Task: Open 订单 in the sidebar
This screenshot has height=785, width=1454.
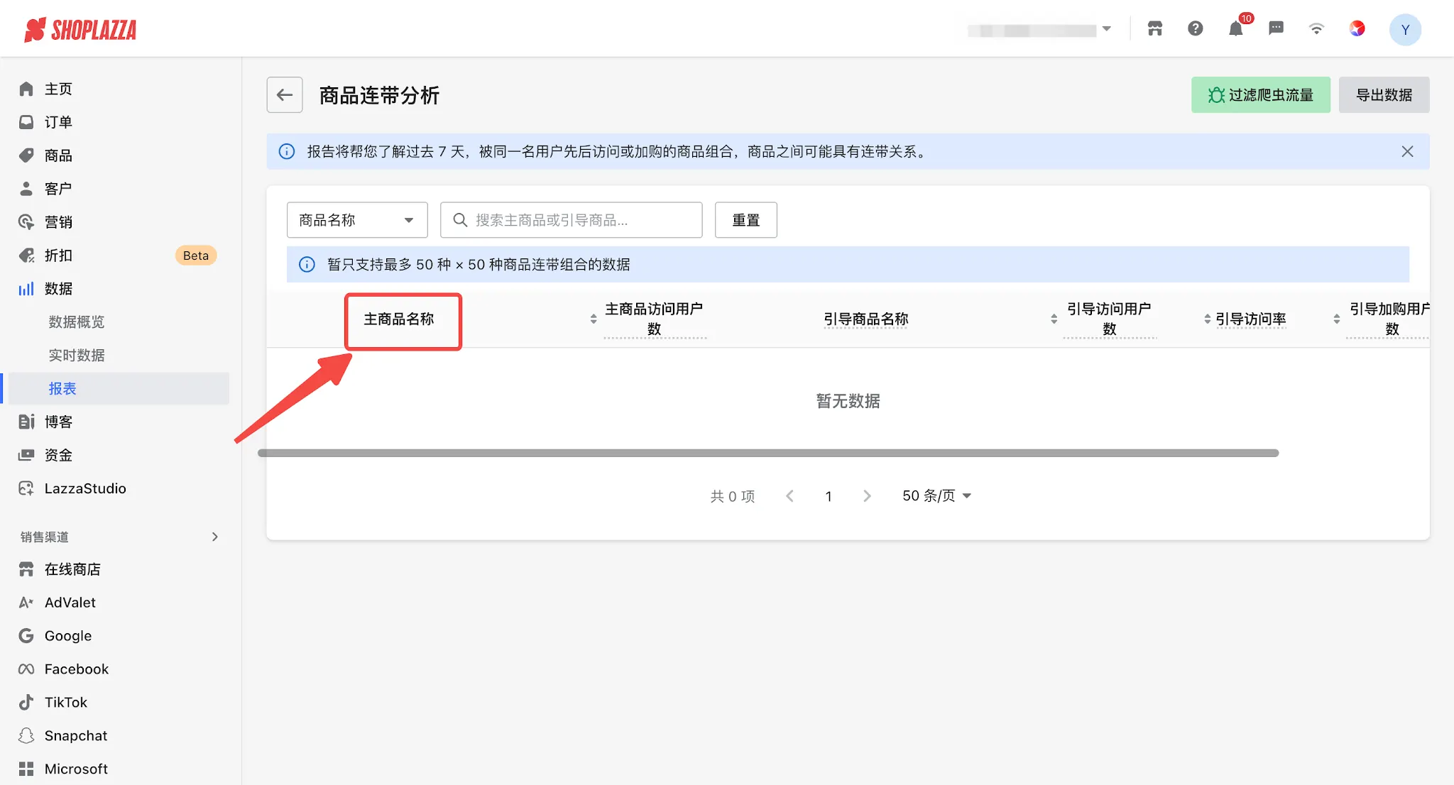Action: pyautogui.click(x=58, y=122)
